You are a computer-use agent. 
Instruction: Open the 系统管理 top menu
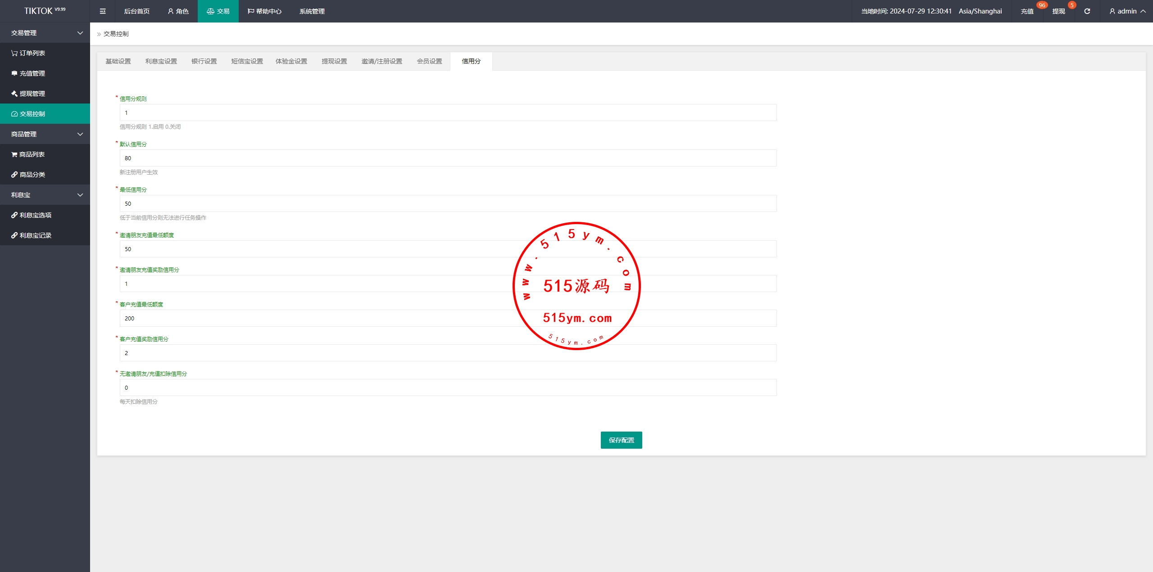(x=312, y=11)
